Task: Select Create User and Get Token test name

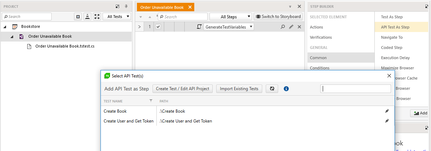Action: pyautogui.click(x=129, y=121)
